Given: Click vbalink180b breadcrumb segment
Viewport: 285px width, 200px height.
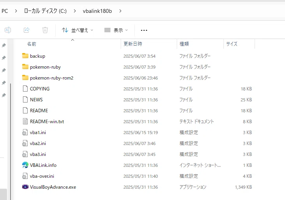Looking at the screenshot, I should pyautogui.click(x=97, y=11).
